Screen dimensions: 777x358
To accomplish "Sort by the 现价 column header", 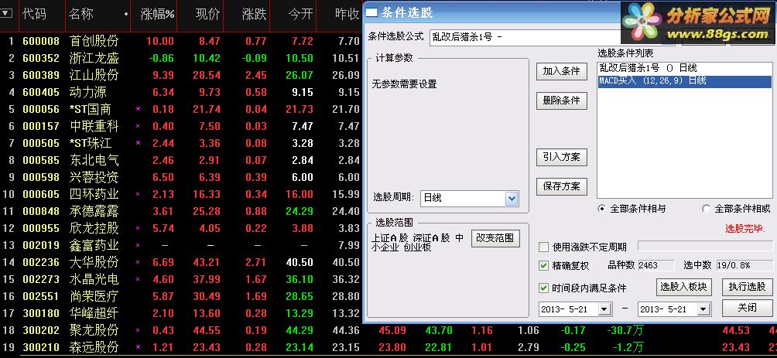I will click(207, 14).
